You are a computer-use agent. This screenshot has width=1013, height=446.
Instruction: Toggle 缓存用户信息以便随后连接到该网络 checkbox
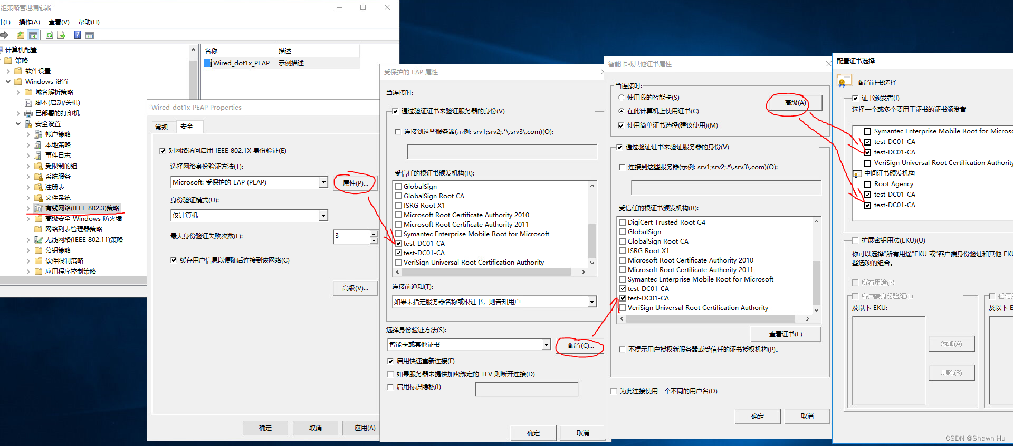[x=174, y=260]
